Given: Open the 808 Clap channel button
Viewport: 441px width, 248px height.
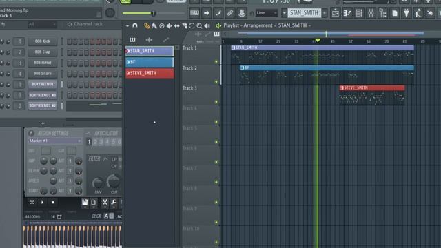Looking at the screenshot, I should coord(43,52).
